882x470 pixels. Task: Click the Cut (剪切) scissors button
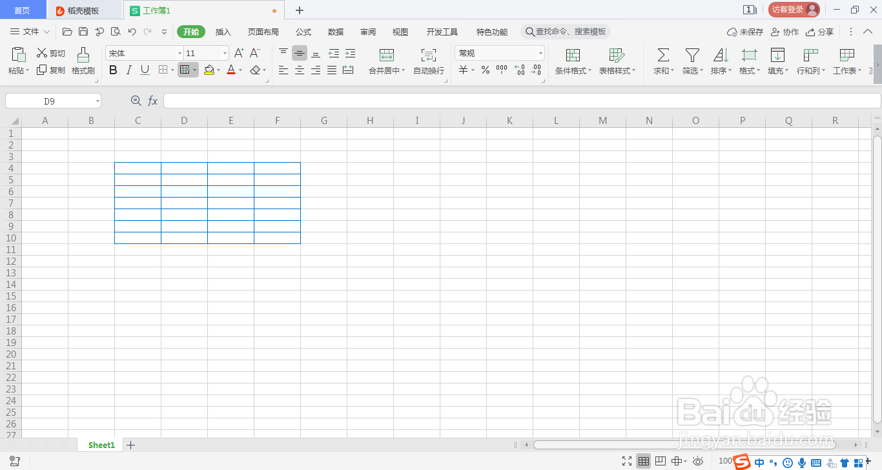pos(50,53)
